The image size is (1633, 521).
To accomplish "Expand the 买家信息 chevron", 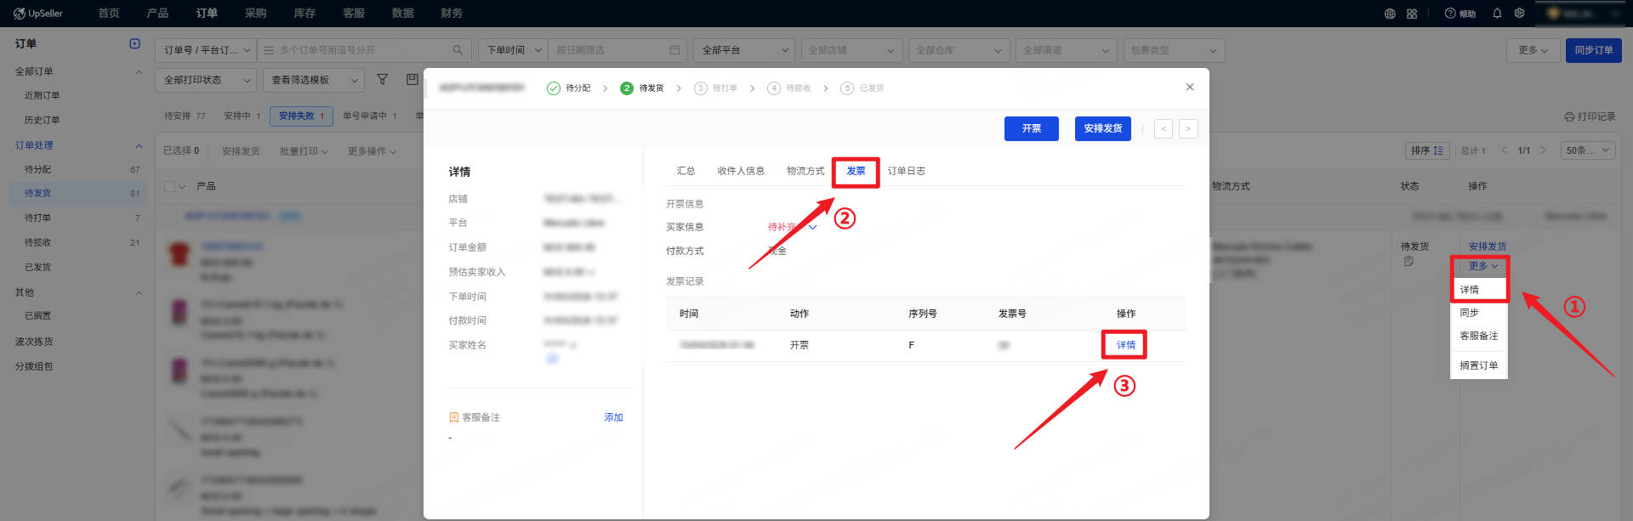I will tap(812, 227).
